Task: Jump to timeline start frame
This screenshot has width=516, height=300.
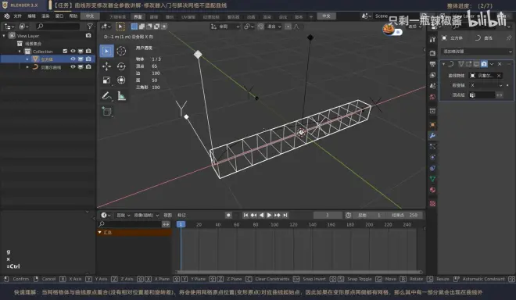Action: pos(245,215)
